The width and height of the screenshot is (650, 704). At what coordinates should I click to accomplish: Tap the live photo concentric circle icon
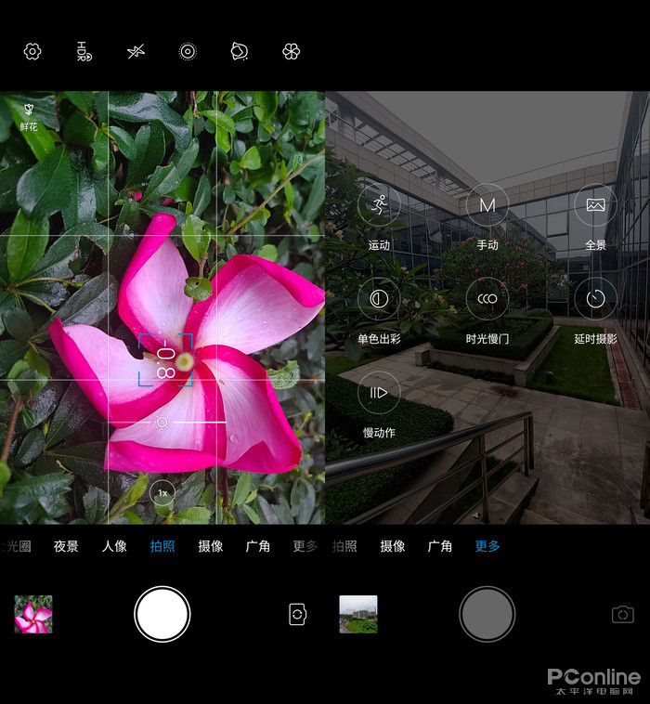[x=188, y=52]
